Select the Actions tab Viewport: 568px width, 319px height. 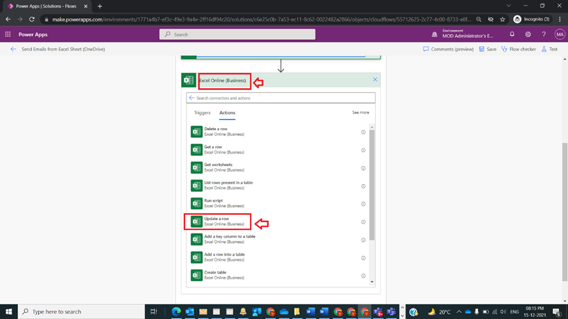(x=227, y=113)
